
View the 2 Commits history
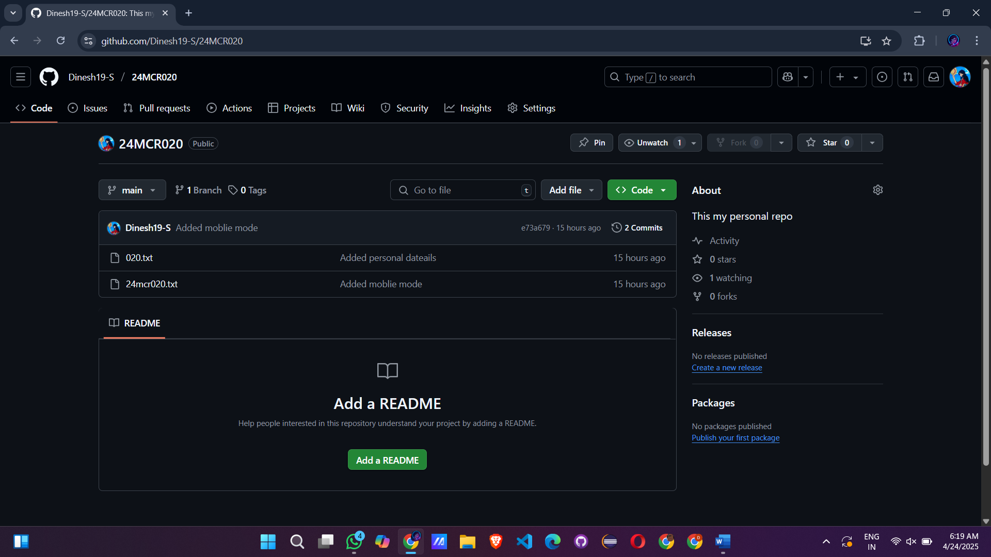click(637, 228)
